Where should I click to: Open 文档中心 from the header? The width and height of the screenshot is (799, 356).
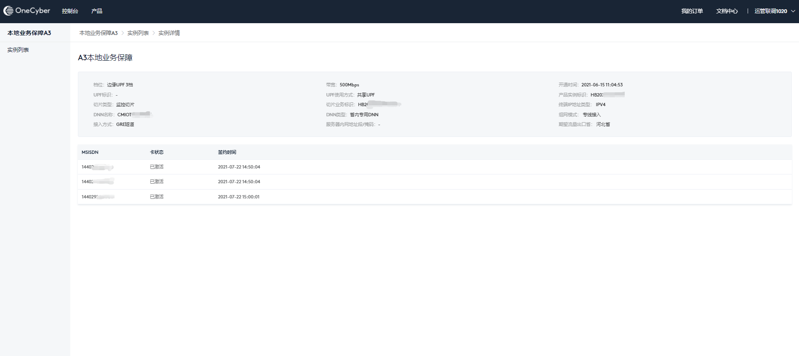point(727,11)
